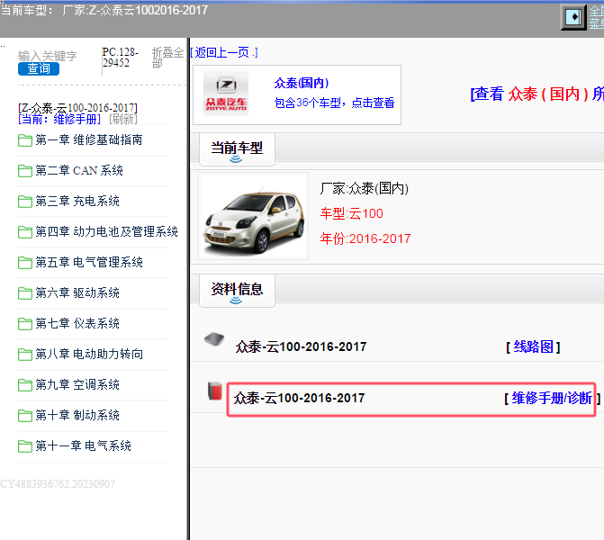Open chapter 第六章 驱动系统
Viewport: 604px width, 540px height.
tap(77, 292)
